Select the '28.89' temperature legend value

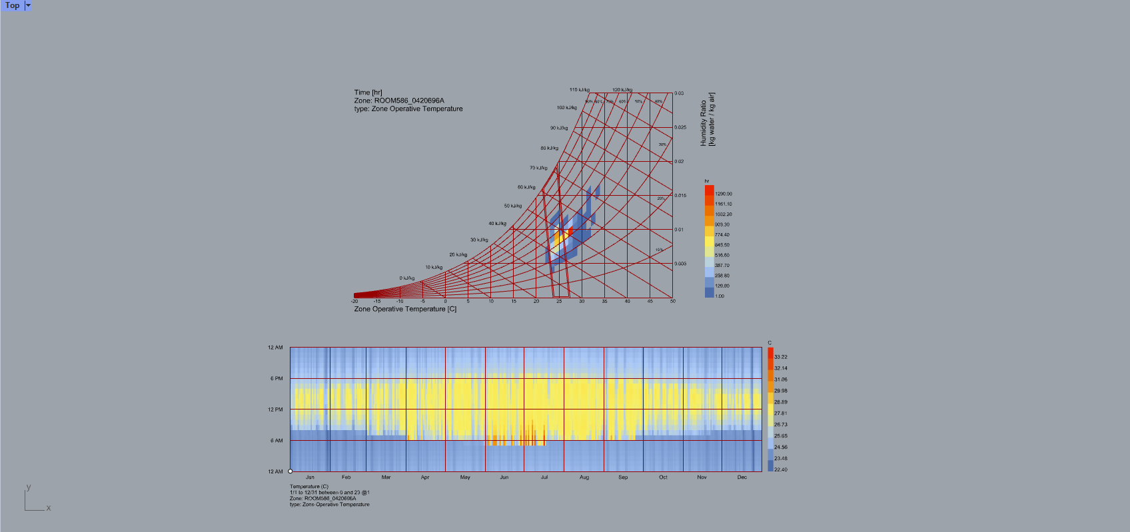coord(781,402)
